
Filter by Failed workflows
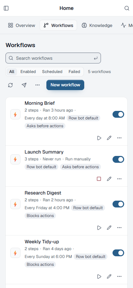(x=74, y=72)
